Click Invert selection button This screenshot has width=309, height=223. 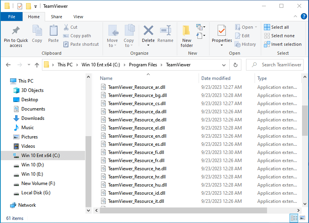click(283, 44)
